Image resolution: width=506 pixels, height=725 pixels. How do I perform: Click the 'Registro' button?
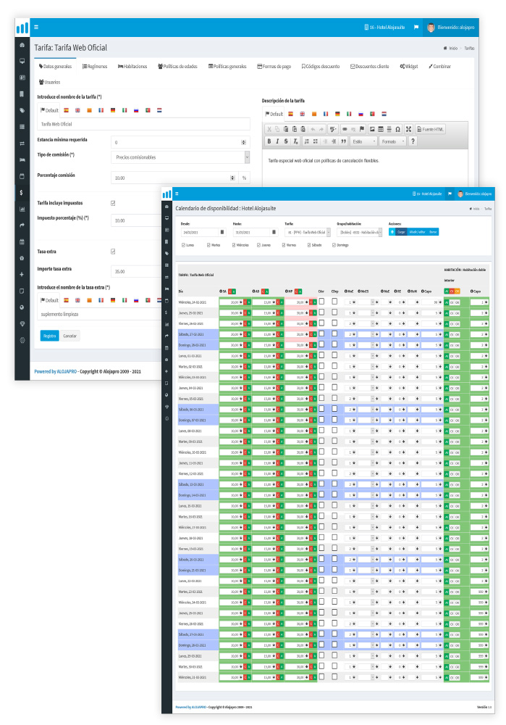(x=49, y=336)
